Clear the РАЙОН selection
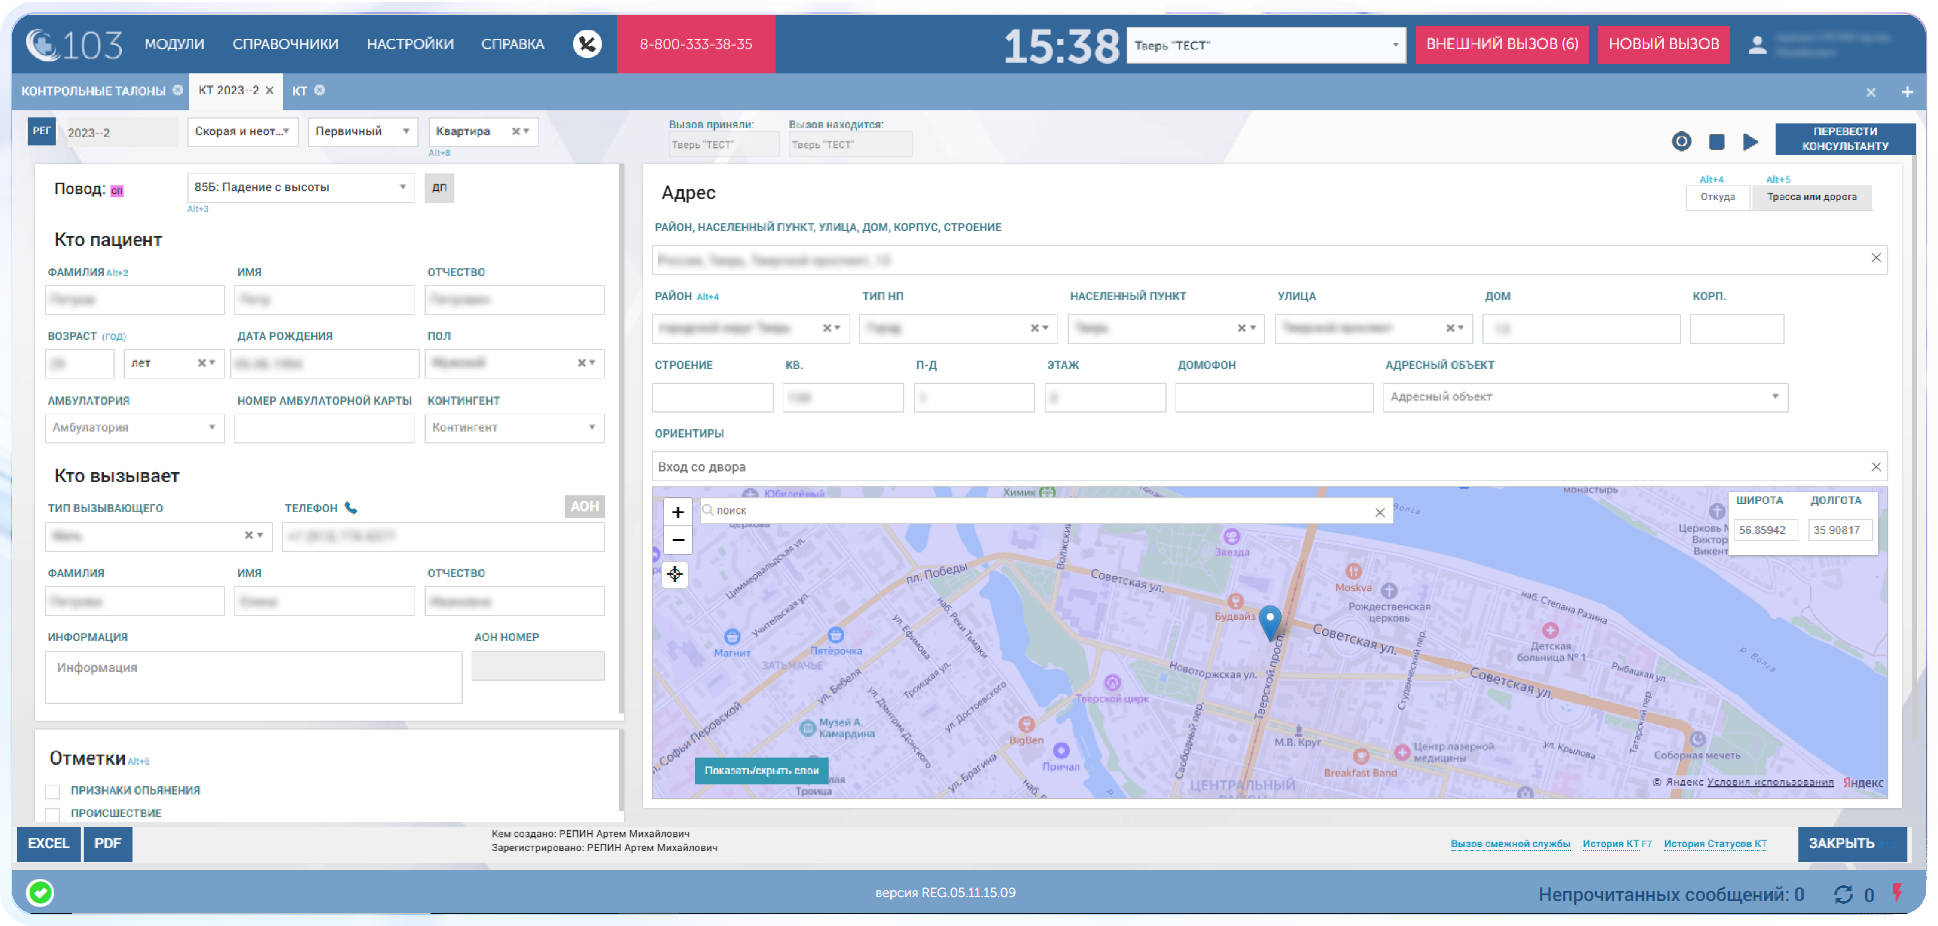The height and width of the screenshot is (926, 1938). (x=827, y=328)
